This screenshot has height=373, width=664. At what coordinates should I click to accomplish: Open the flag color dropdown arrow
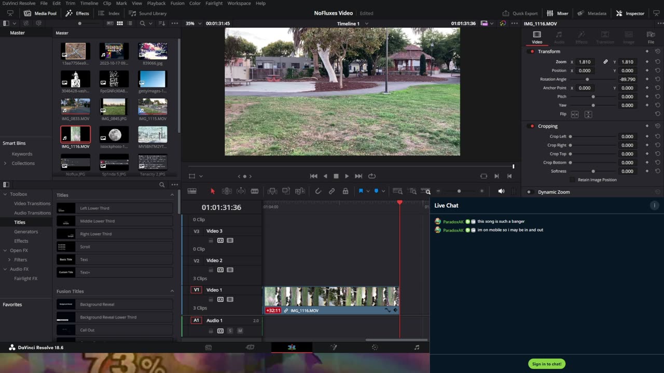coord(368,191)
